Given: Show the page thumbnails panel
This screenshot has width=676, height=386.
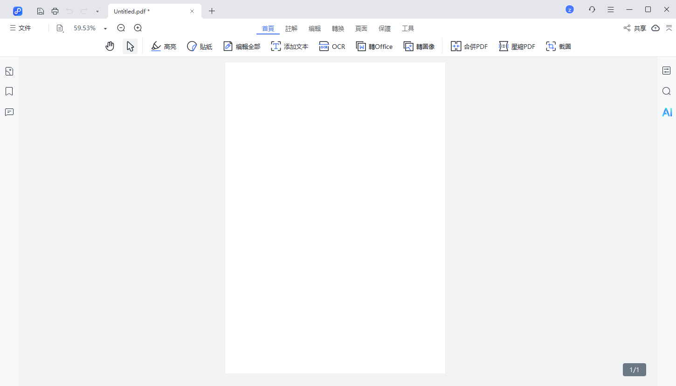Looking at the screenshot, I should coord(9,71).
